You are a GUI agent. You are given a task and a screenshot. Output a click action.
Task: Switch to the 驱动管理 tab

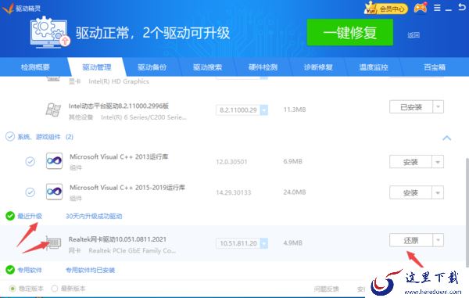click(97, 67)
